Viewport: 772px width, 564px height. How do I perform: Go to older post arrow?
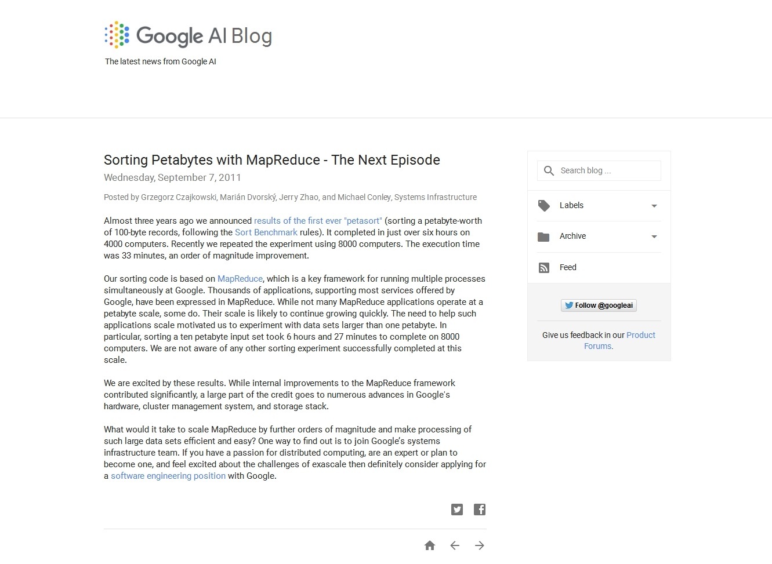tap(480, 545)
